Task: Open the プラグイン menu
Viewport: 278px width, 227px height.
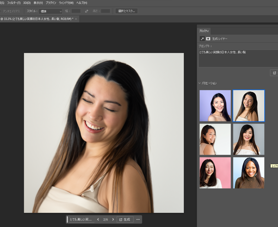Action: (x=51, y=3)
